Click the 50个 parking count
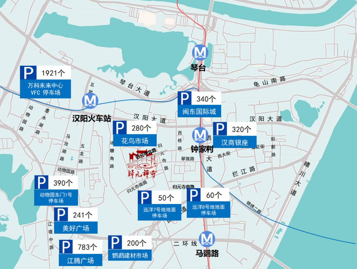The width and height of the screenshot is (357, 269). coord(166,198)
